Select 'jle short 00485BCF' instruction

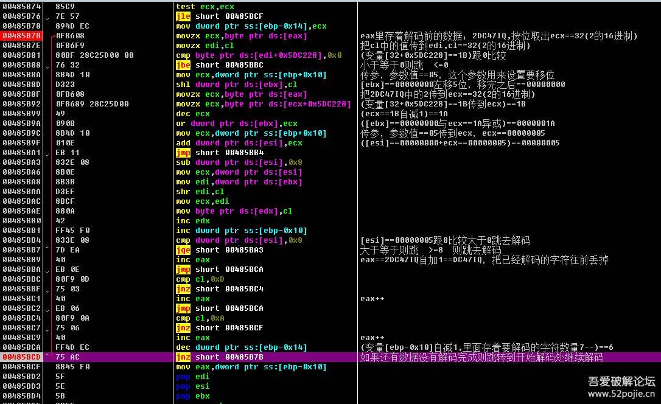pyautogui.click(x=219, y=16)
